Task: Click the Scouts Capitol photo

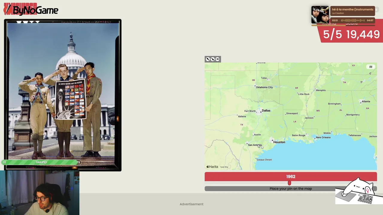Action: pyautogui.click(x=63, y=95)
